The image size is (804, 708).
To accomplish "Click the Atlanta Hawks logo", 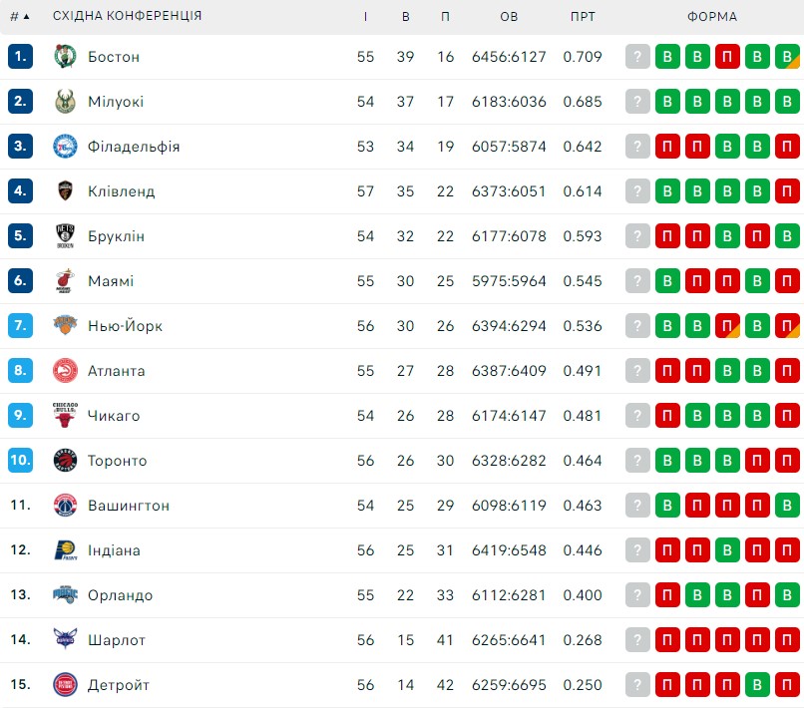I will (65, 371).
